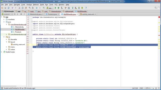Image resolution: width=161 pixels, height=90 pixels.
Task: Fold the imports block at line 3
Action: click(x=32, y=21)
